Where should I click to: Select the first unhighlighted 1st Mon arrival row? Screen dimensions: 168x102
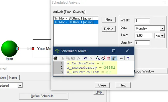click(x=76, y=18)
